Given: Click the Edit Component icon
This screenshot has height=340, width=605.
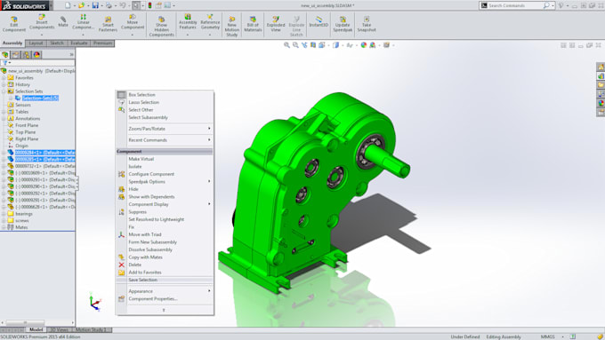Looking at the screenshot, I should tap(14, 23).
